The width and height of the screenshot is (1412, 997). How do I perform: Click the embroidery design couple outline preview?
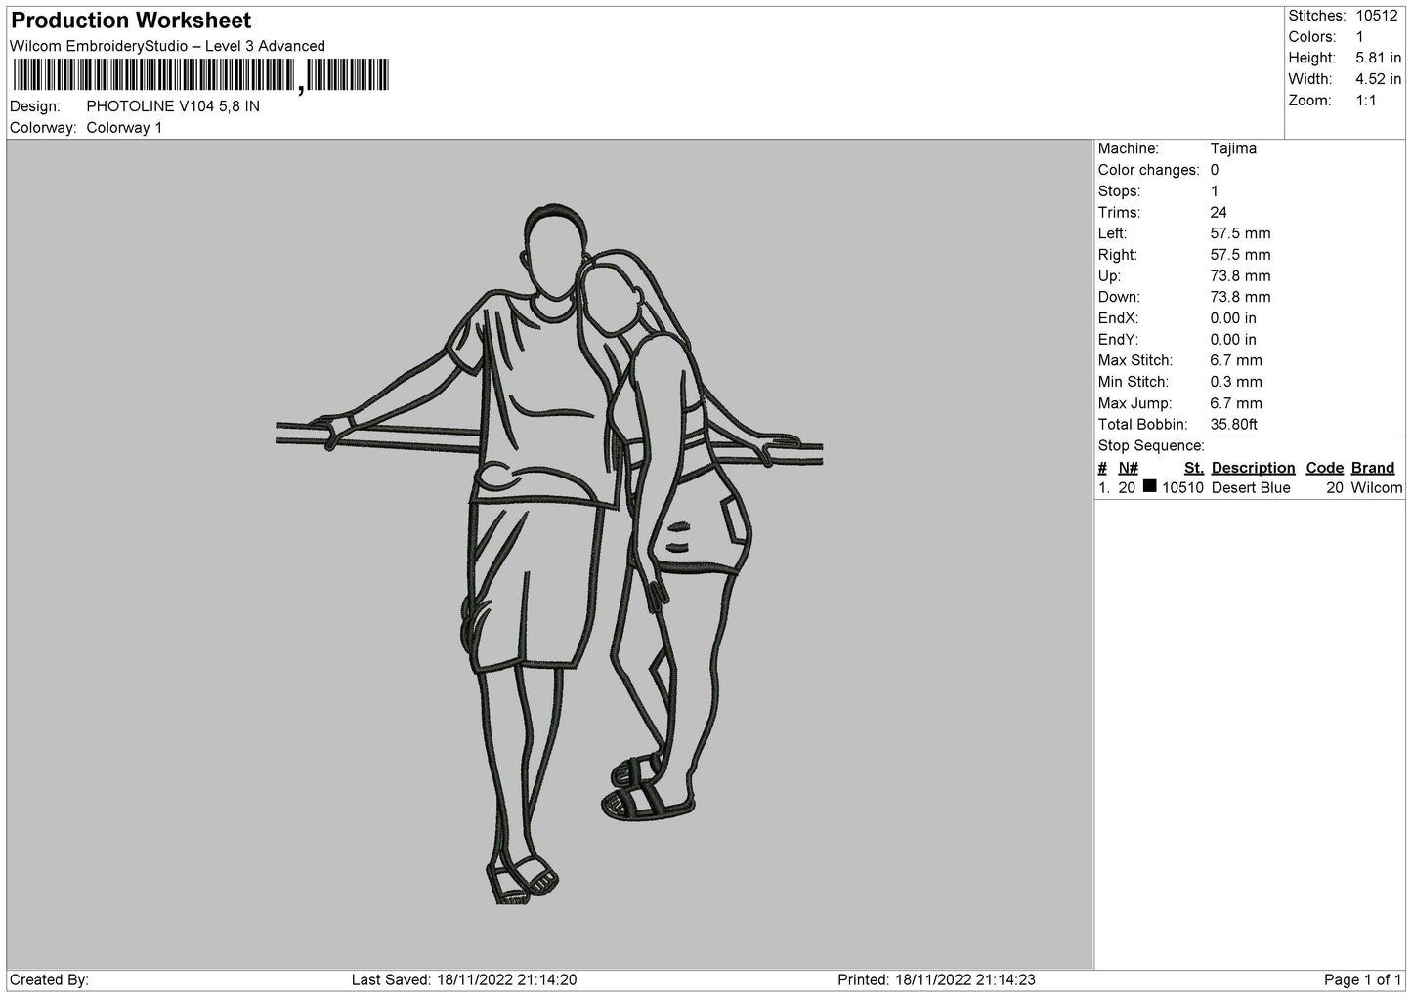click(549, 554)
